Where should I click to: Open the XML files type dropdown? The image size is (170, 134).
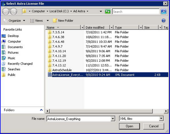click(161, 119)
